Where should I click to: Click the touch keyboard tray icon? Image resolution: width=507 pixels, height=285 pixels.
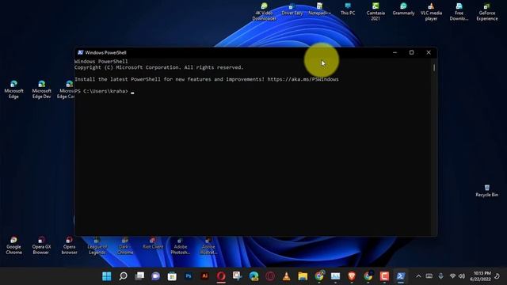(x=429, y=276)
